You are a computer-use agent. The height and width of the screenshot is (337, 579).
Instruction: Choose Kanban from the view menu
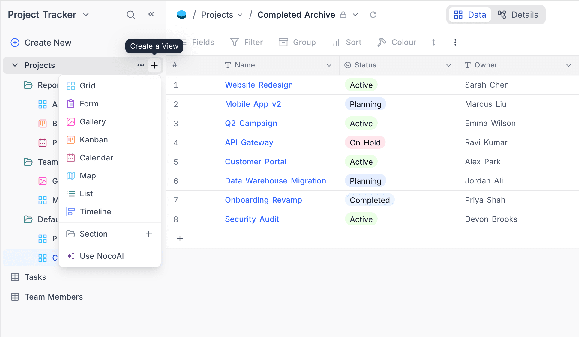pyautogui.click(x=94, y=140)
